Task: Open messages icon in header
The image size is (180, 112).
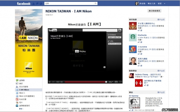Action: [x=37, y=4]
